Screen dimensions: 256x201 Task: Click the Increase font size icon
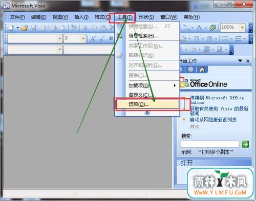click(x=93, y=39)
